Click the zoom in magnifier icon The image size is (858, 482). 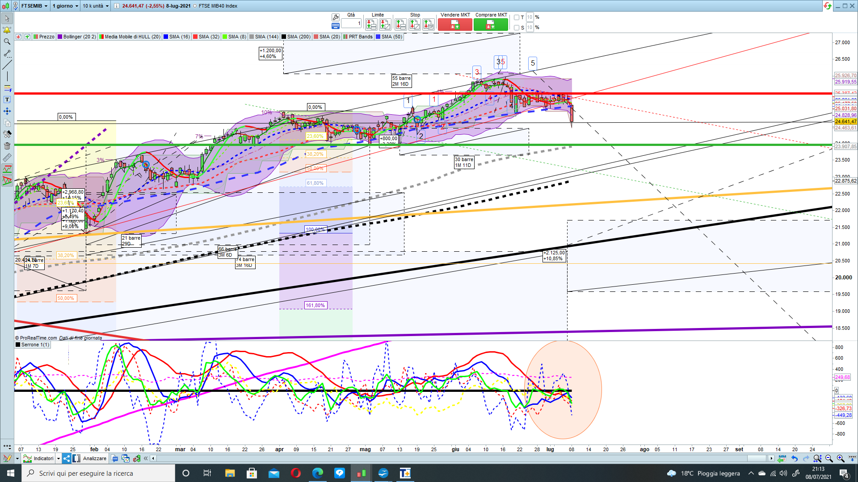(x=841, y=458)
